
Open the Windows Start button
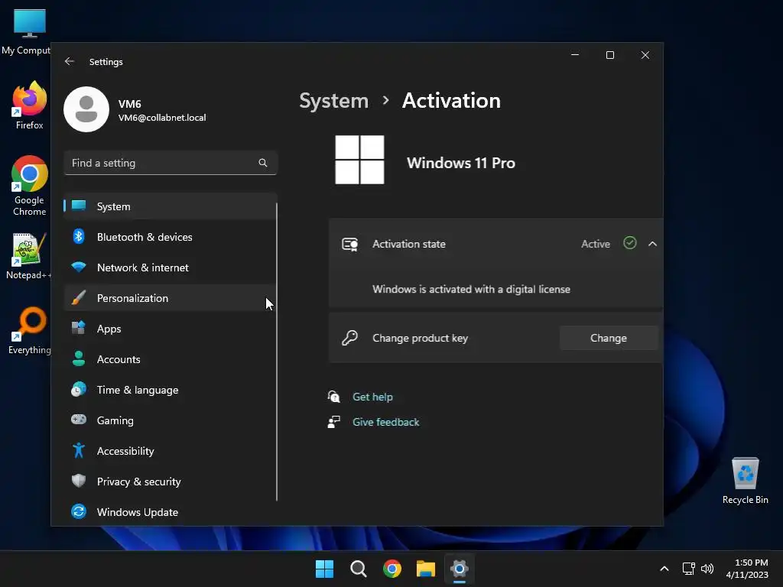324,569
